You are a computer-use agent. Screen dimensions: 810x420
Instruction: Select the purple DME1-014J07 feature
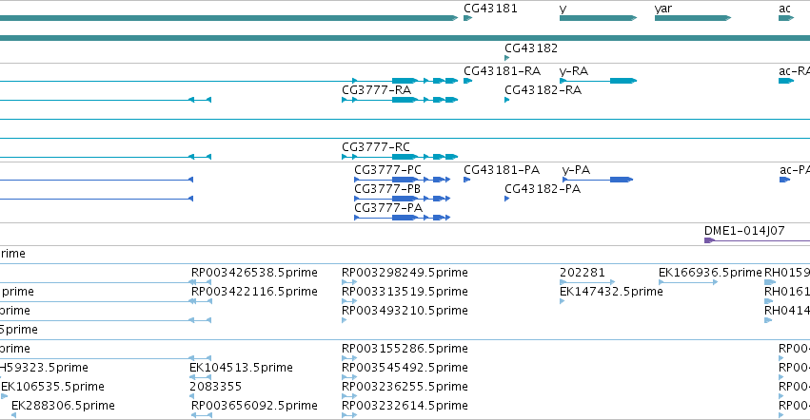(x=758, y=240)
